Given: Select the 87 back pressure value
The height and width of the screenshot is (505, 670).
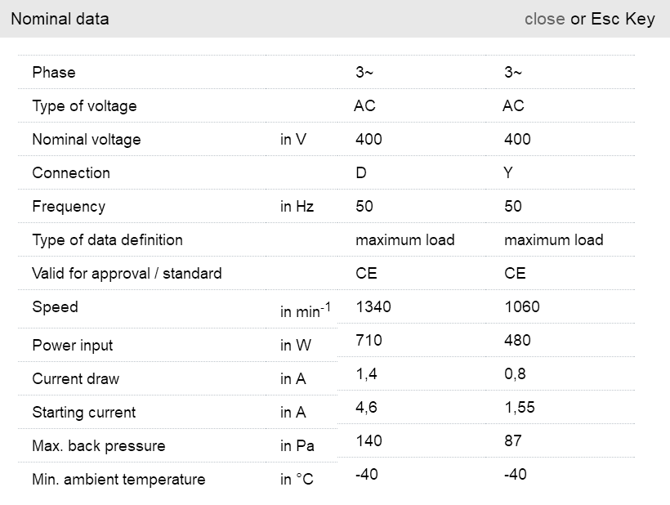Looking at the screenshot, I should [513, 440].
